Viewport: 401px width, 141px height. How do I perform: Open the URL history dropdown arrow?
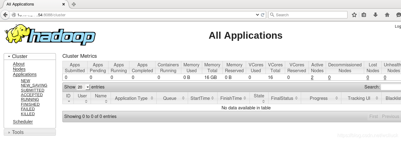[258, 15]
